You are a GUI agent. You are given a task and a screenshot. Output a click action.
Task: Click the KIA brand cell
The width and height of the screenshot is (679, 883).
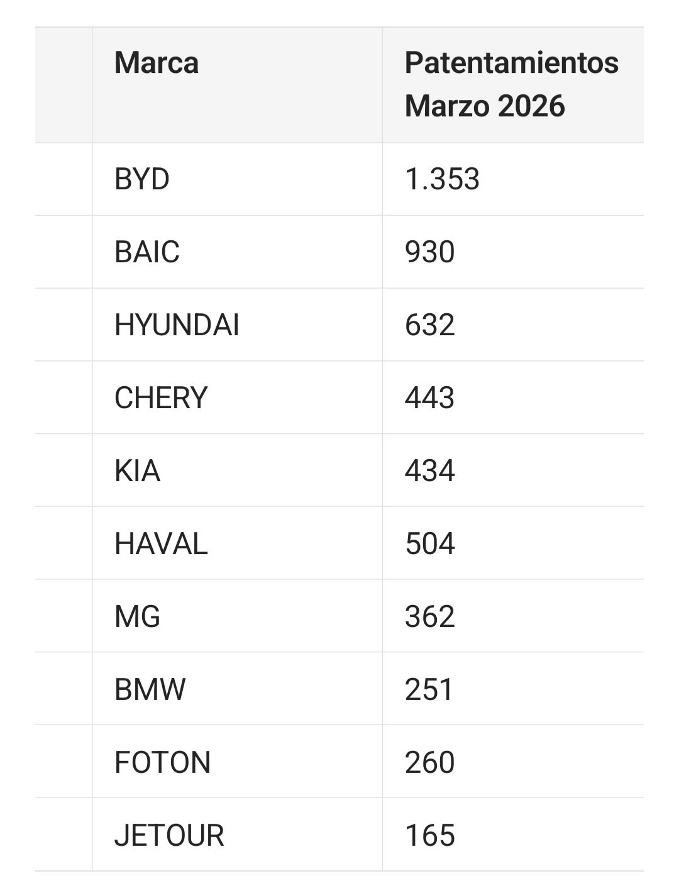[x=138, y=470]
